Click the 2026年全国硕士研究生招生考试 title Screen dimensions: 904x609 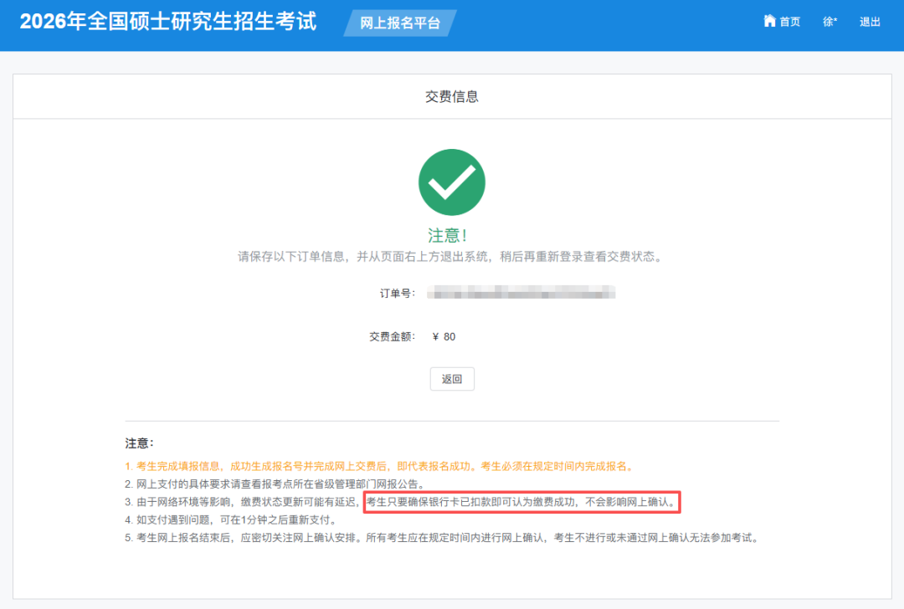[x=168, y=22]
